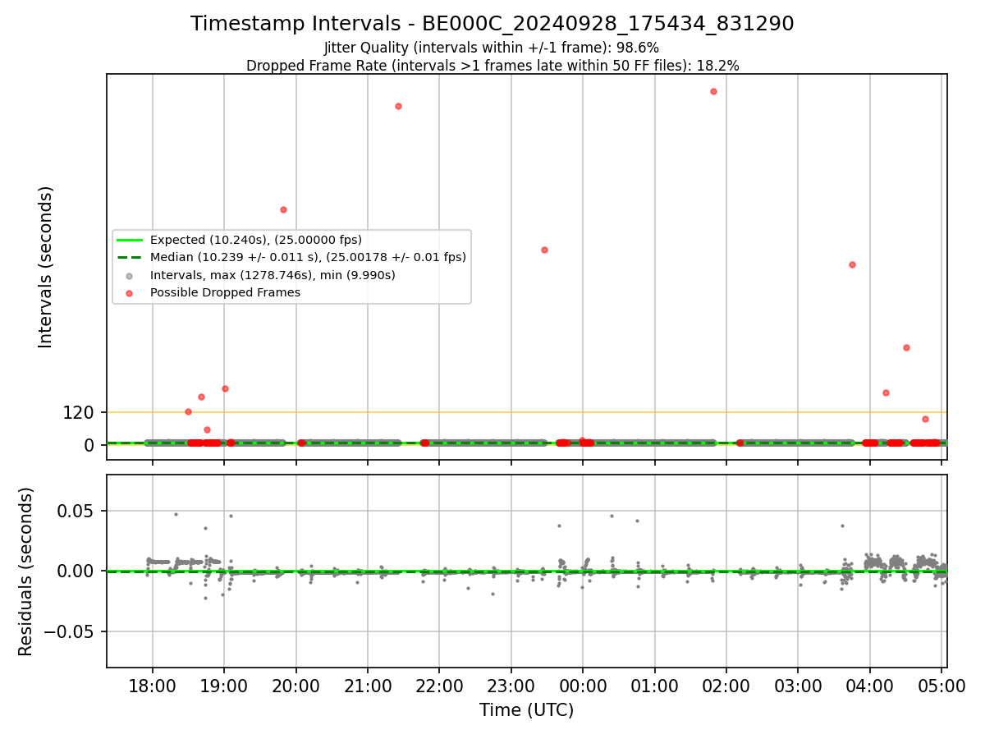
Task: Click the '120' y-axis tick label
Action: pos(80,413)
